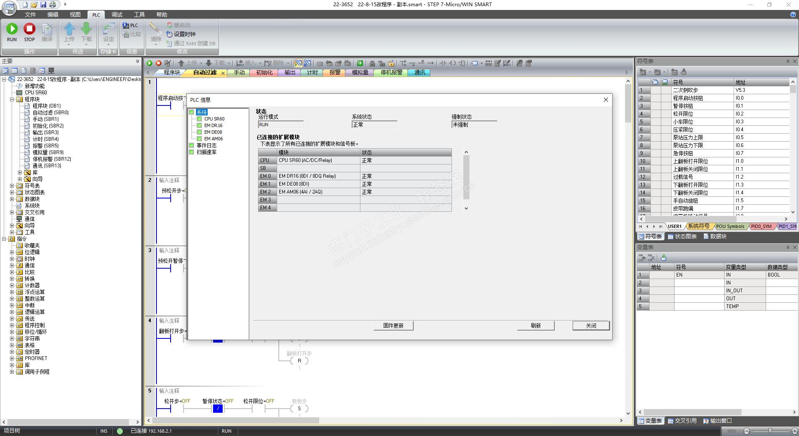
Task: Click the zoom out minus button in status bar
Action: [747, 431]
